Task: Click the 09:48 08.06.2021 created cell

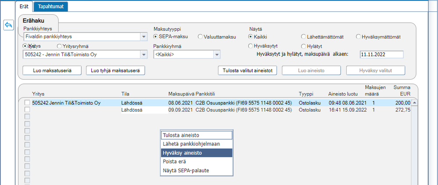Action: point(348,103)
